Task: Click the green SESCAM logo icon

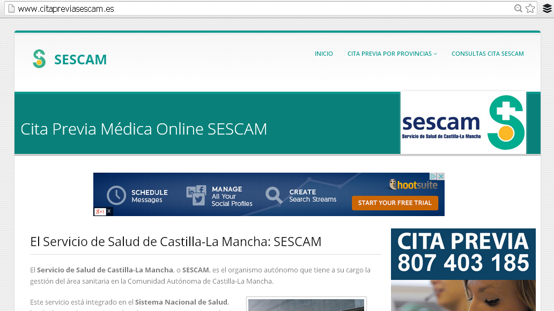Action: point(39,59)
